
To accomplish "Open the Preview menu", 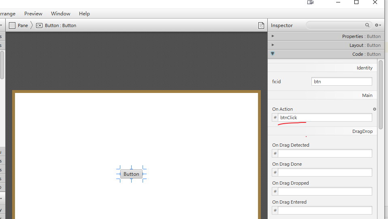I will pyautogui.click(x=33, y=14).
